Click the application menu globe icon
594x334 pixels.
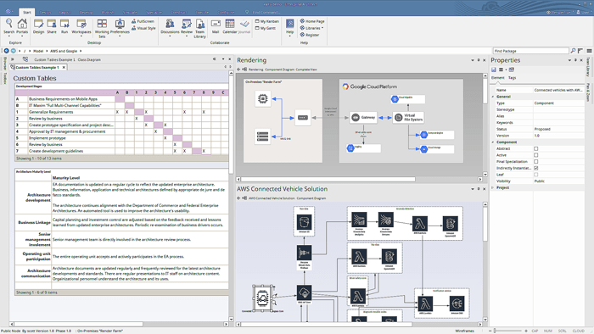coord(8,12)
